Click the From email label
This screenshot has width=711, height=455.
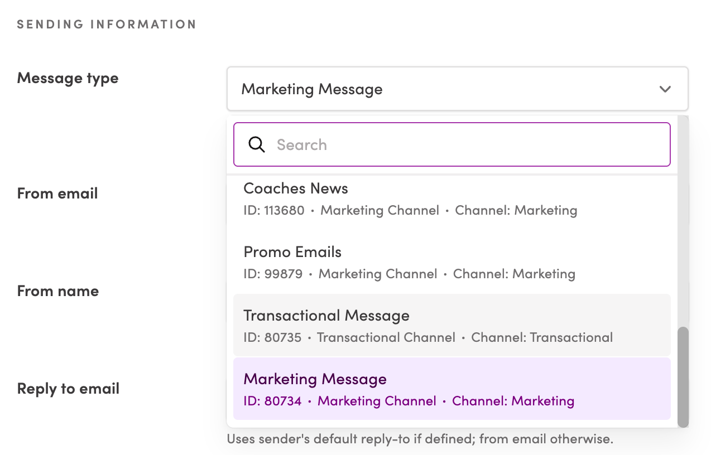point(57,193)
